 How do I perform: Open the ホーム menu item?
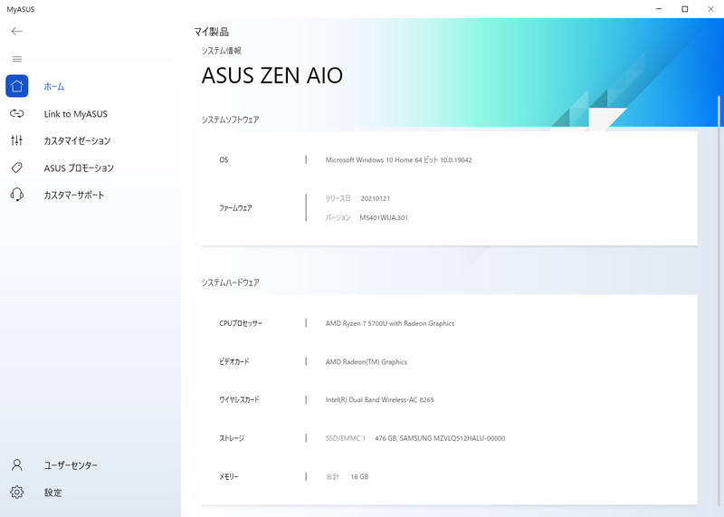click(x=54, y=86)
